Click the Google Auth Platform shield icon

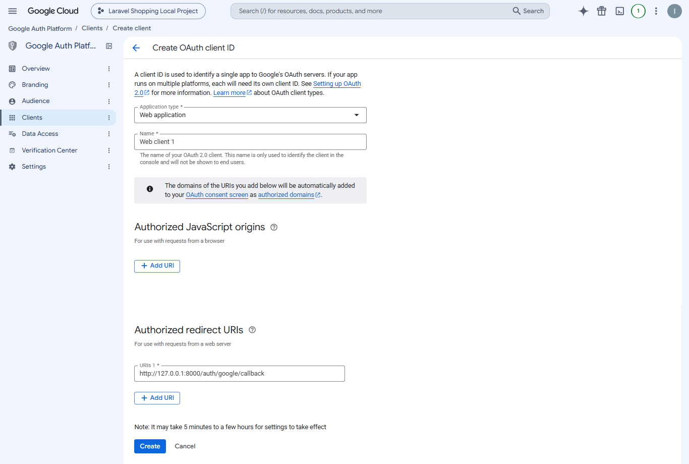13,46
